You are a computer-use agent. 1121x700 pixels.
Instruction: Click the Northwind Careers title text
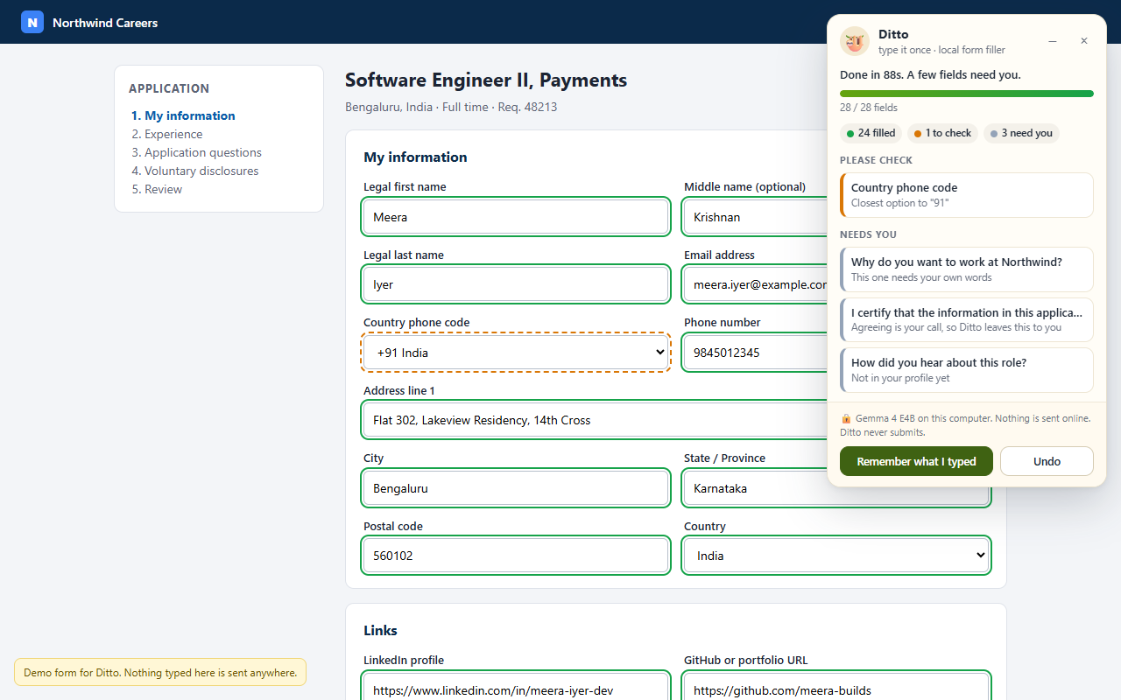click(105, 23)
